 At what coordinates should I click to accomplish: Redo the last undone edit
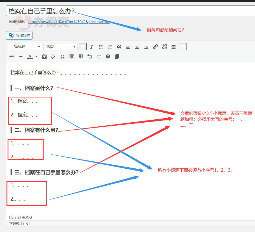99,57
